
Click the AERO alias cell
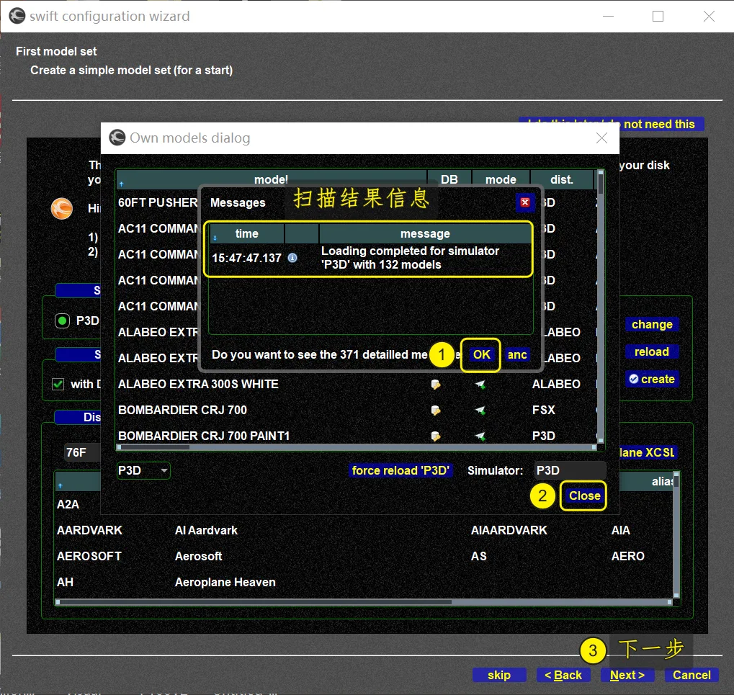(627, 556)
